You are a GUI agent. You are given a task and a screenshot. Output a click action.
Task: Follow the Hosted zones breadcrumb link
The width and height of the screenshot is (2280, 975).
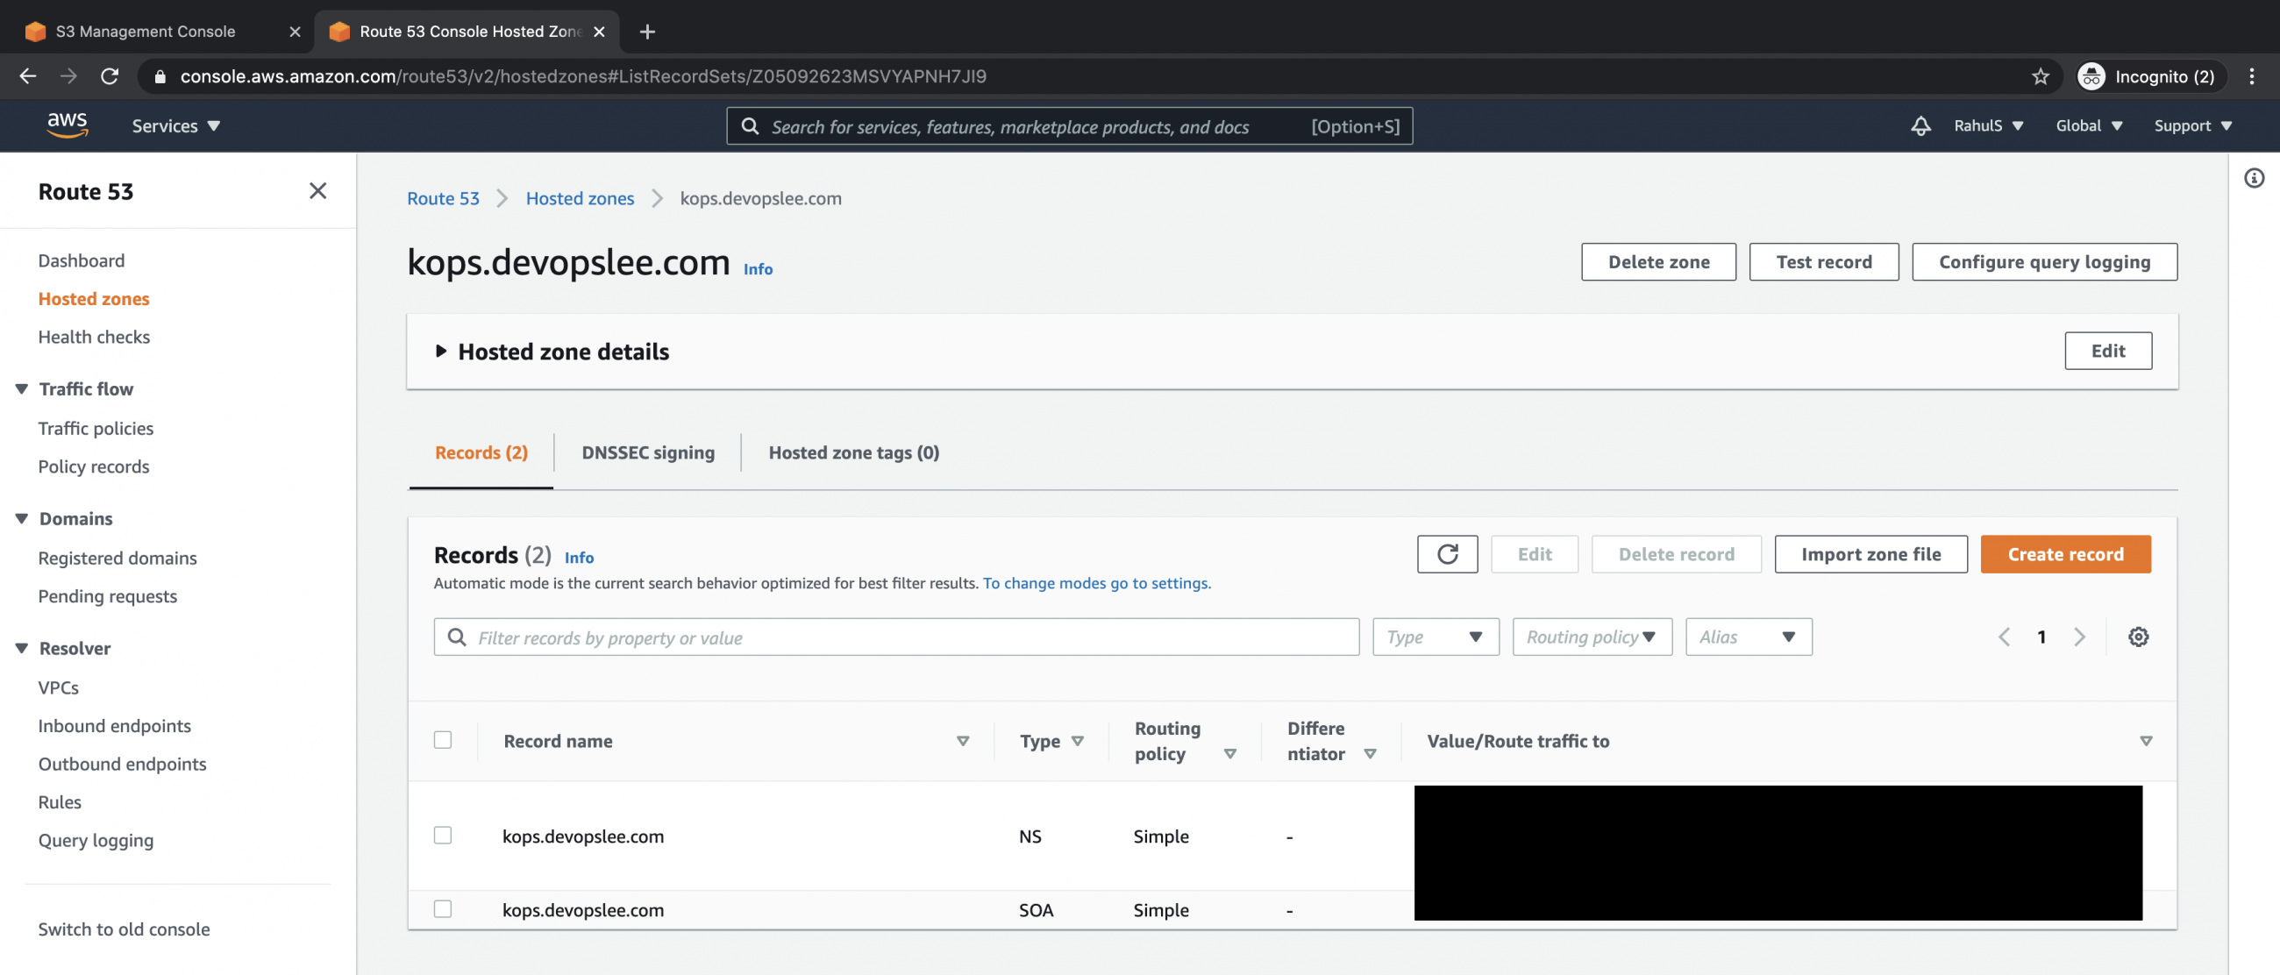(x=580, y=198)
